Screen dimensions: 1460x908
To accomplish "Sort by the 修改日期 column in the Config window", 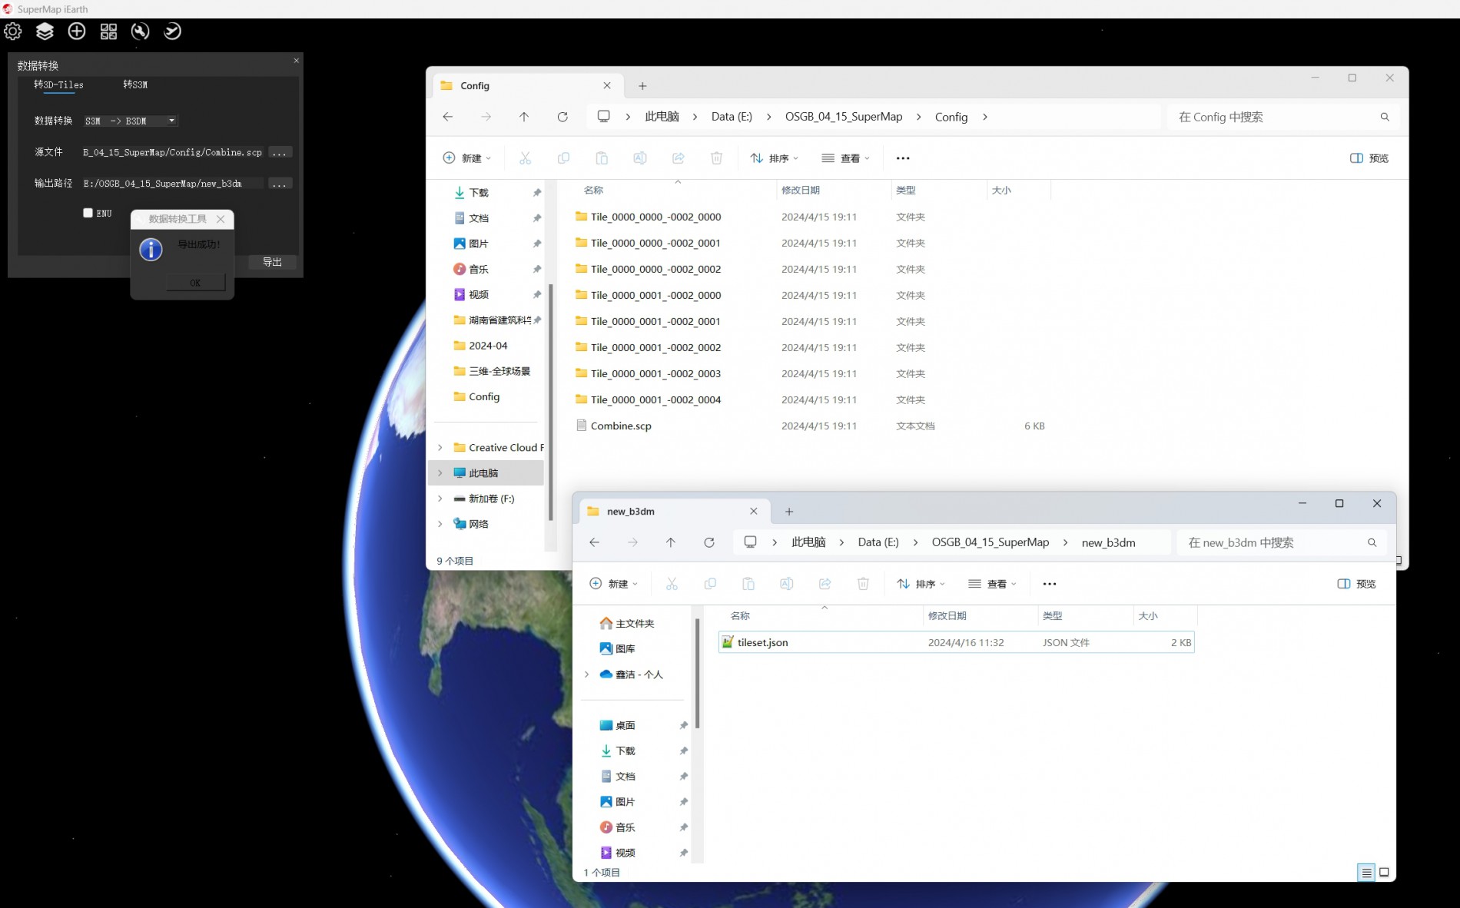I will (801, 190).
